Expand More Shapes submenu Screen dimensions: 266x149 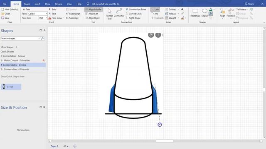click(x=9, y=47)
